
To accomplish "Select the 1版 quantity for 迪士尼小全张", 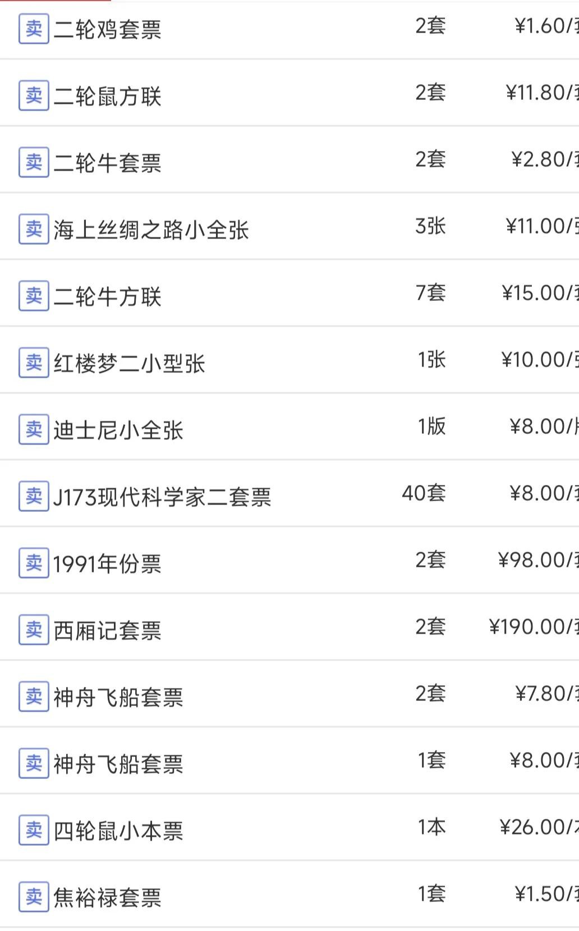I will [x=431, y=426].
